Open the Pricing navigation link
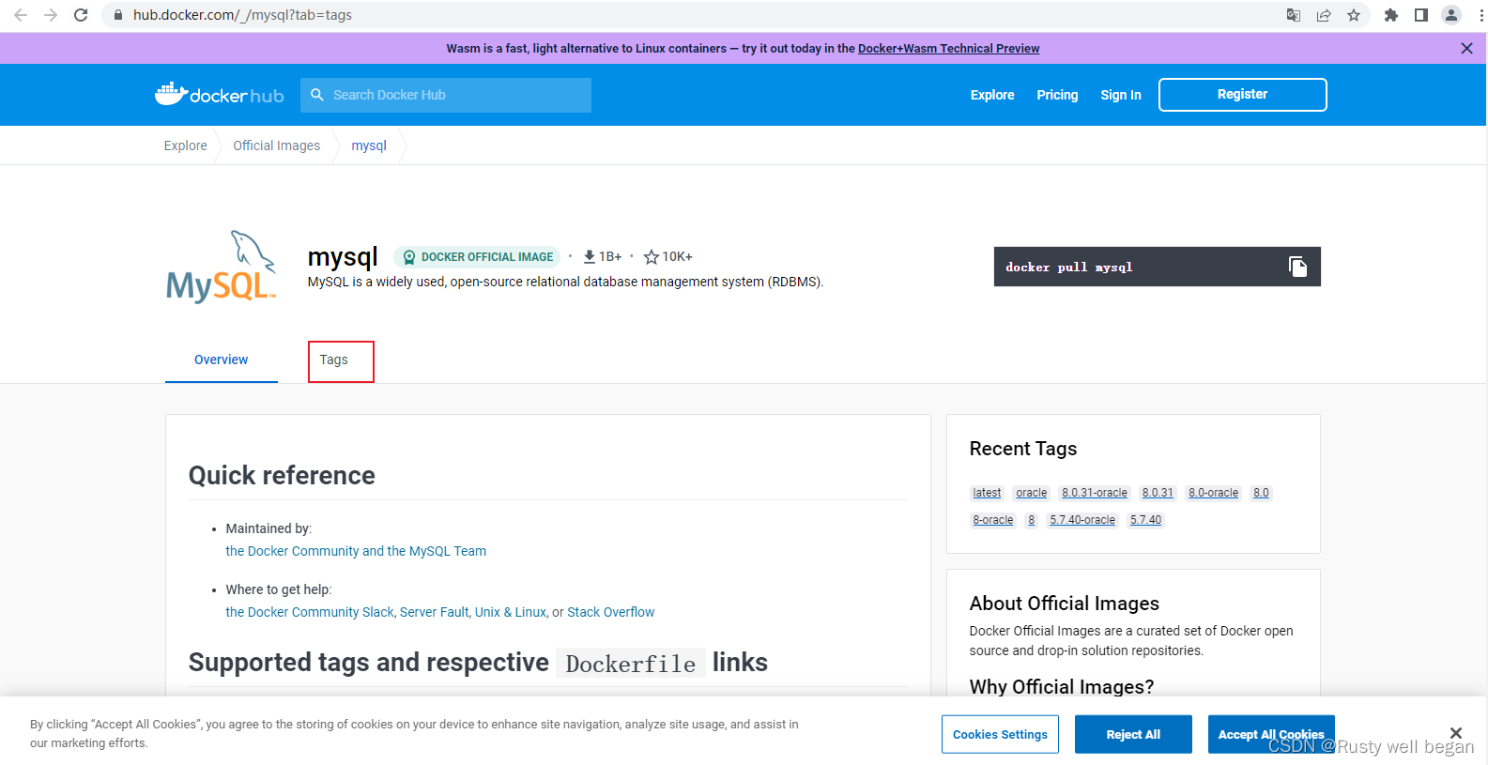This screenshot has height=765, width=1488. pyautogui.click(x=1057, y=95)
